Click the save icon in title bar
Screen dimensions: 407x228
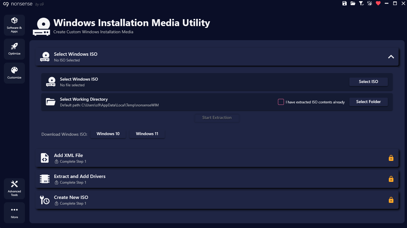pos(345,3)
